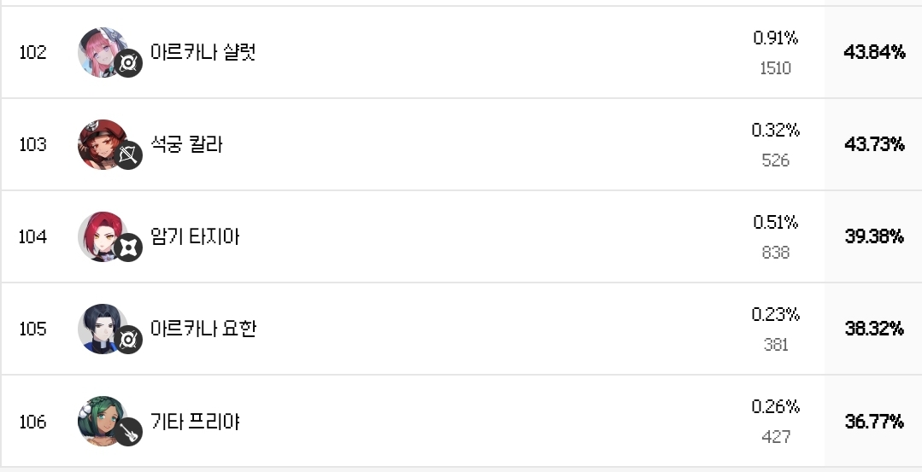Click rank number 105
The height and width of the screenshot is (472, 922).
32,329
